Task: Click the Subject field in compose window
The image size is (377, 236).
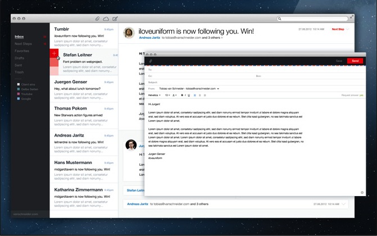Action: tap(255, 82)
